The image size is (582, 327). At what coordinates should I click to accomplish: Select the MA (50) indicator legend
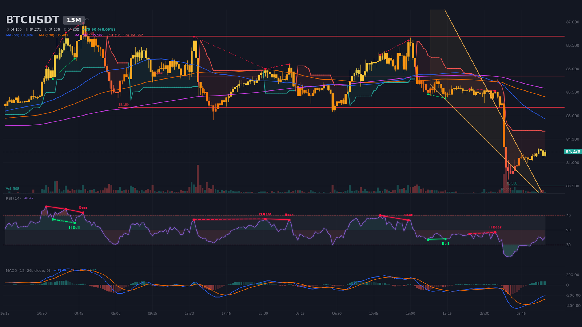(x=20, y=35)
